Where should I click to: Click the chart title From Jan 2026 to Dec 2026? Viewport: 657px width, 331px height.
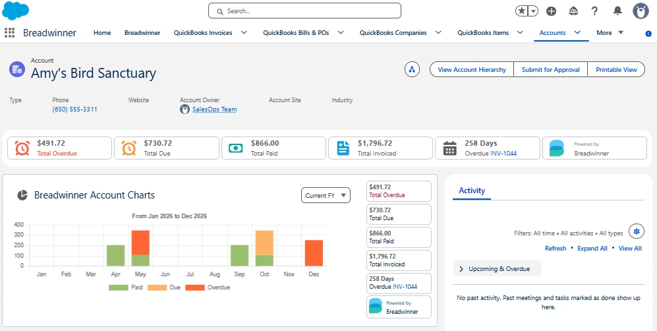click(x=169, y=216)
